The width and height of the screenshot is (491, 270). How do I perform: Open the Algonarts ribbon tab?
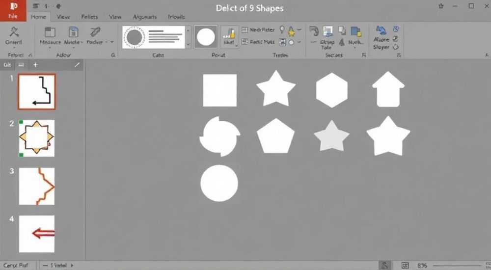(x=145, y=17)
